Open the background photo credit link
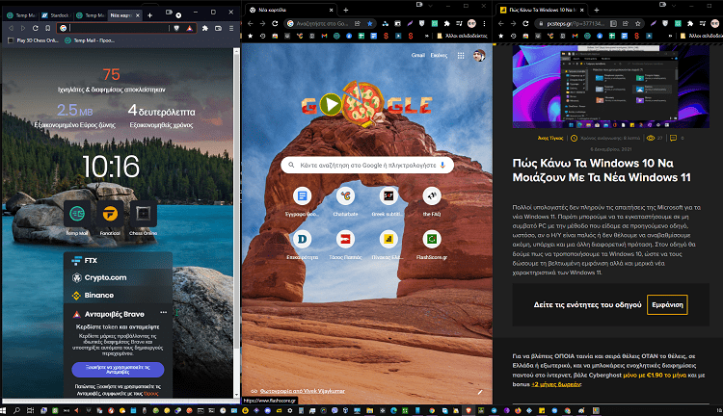Image resolution: width=723 pixels, height=416 pixels. 303,391
